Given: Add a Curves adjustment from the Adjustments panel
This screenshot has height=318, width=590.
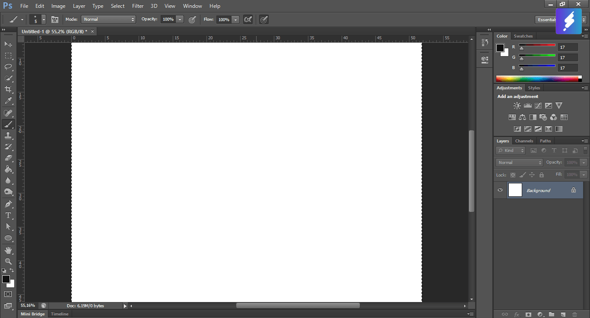Looking at the screenshot, I should 538,105.
